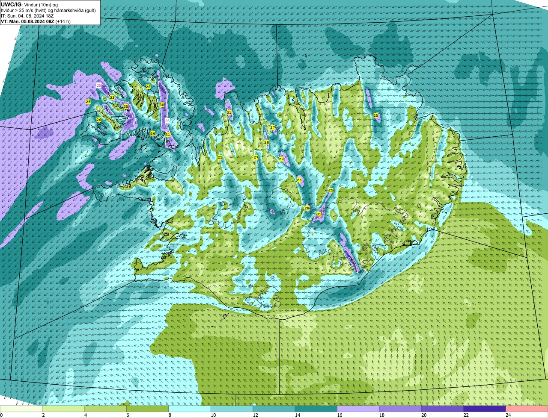This screenshot has height=418, width=548.
Task: Click the 14–16 m/s dark teal legend swatch
Action: tap(316, 409)
